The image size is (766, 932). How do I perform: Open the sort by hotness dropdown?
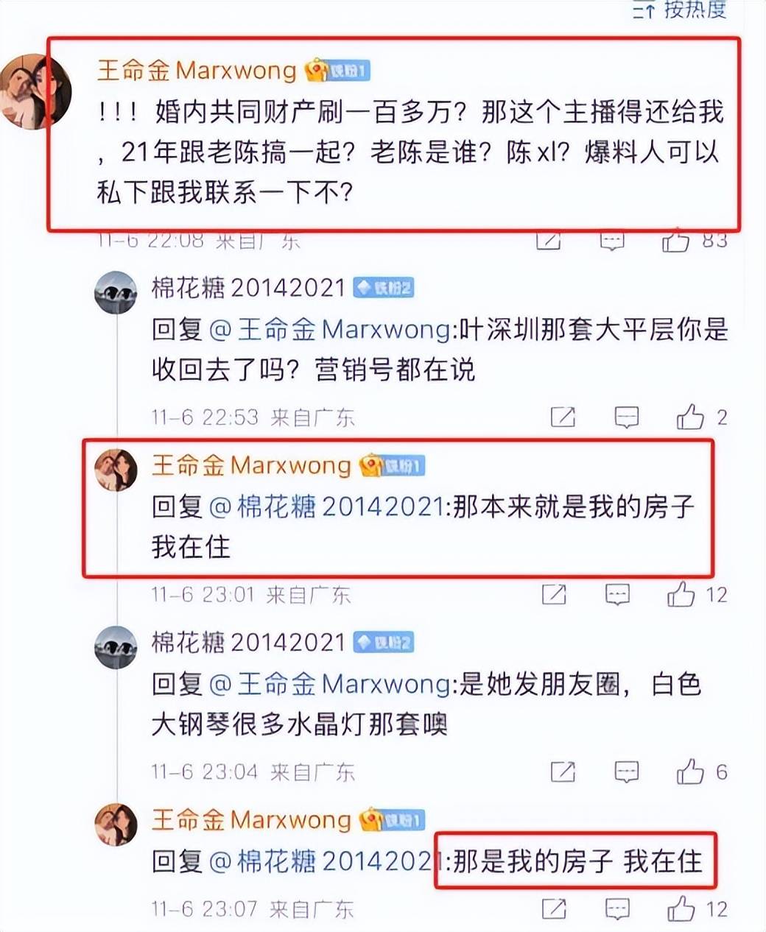pyautogui.click(x=680, y=9)
